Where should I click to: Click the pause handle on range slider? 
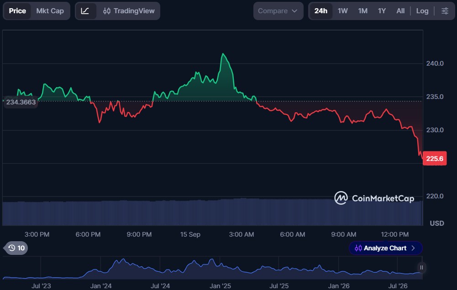coord(421,268)
